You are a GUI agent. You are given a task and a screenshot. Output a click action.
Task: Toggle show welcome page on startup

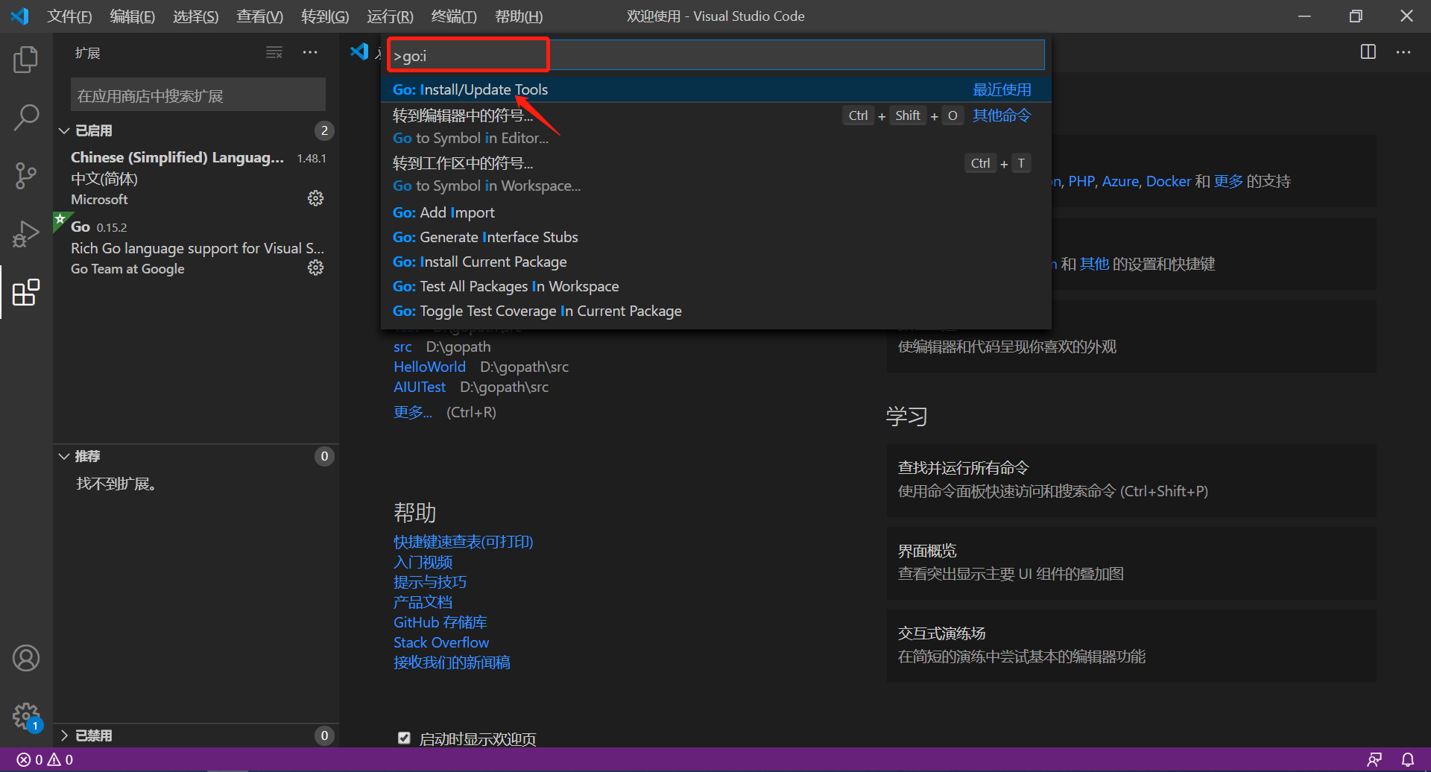tap(404, 738)
